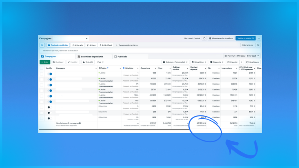This screenshot has height=168, width=299.
Task: Switch to Ensembles de publicités tab
Action: (x=91, y=57)
